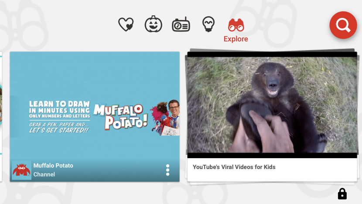362x204 pixels.
Task: Open the radio Music category
Action: click(x=181, y=24)
